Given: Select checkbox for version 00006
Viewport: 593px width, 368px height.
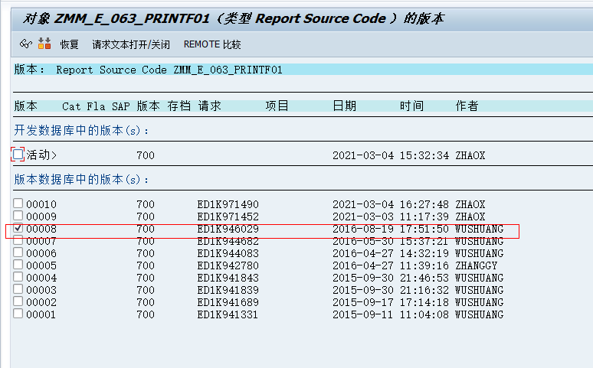Looking at the screenshot, I should click(18, 252).
